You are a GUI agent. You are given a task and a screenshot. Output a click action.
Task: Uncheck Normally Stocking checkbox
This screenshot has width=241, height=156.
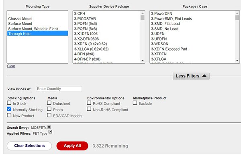[9, 109]
